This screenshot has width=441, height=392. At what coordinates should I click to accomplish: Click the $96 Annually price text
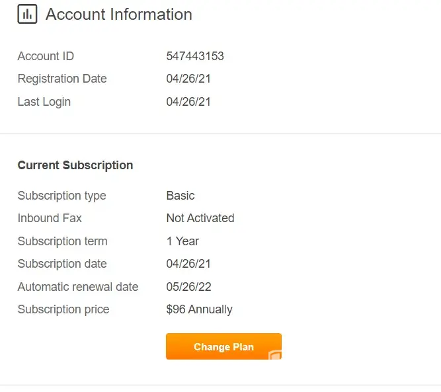tap(199, 309)
